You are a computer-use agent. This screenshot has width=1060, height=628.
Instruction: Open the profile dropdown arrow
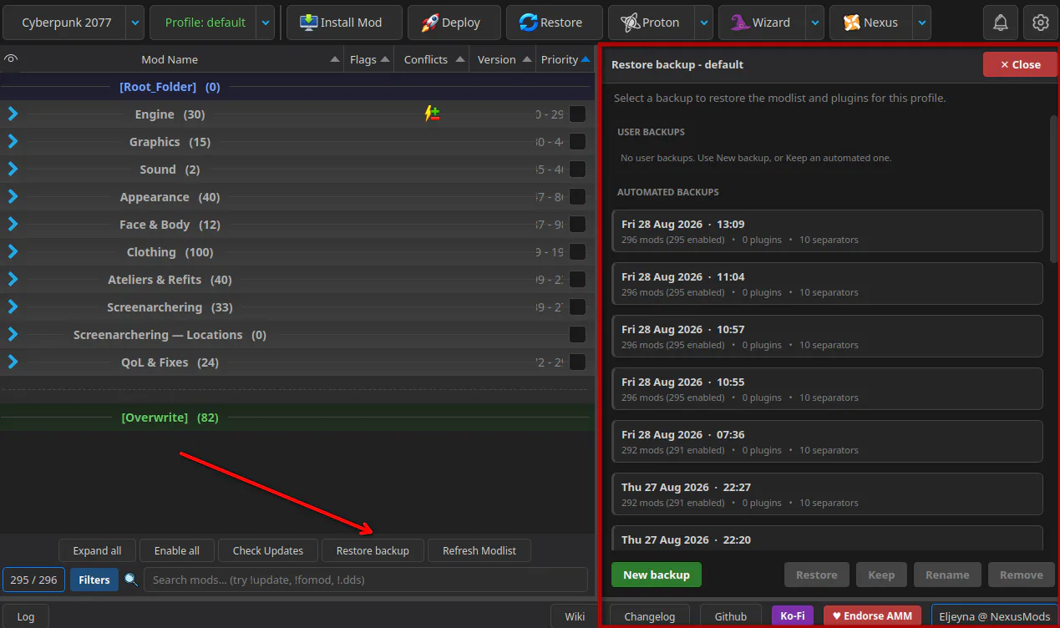pos(265,23)
